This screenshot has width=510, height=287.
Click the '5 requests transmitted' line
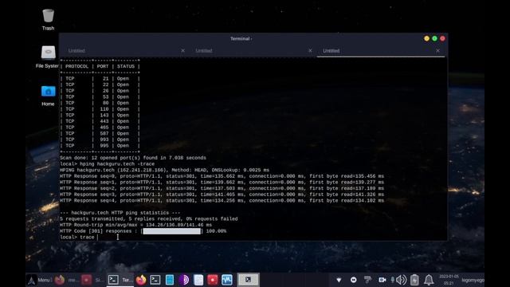point(149,219)
